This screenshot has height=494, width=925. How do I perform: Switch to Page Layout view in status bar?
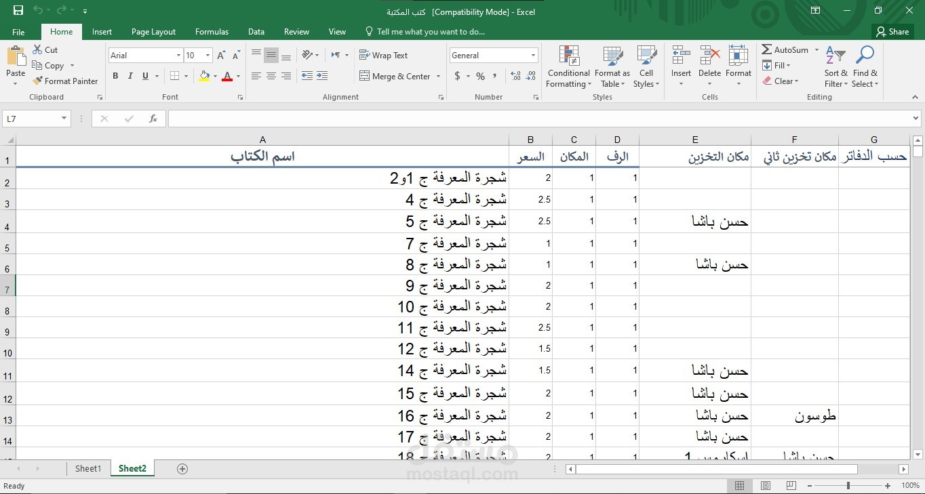765,486
